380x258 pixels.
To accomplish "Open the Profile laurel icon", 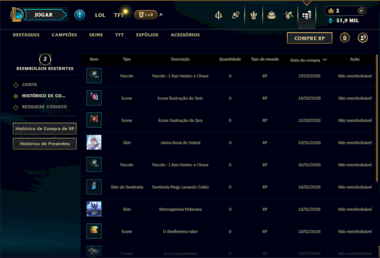I will click(254, 15).
